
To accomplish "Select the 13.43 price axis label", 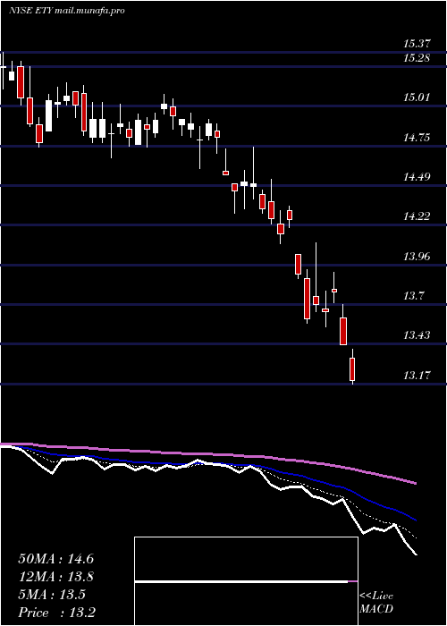I will point(417,335).
